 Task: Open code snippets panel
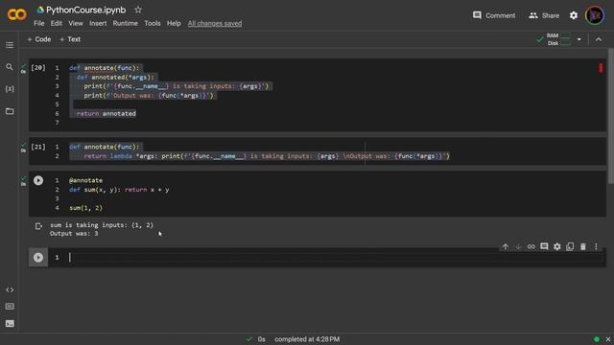point(10,289)
